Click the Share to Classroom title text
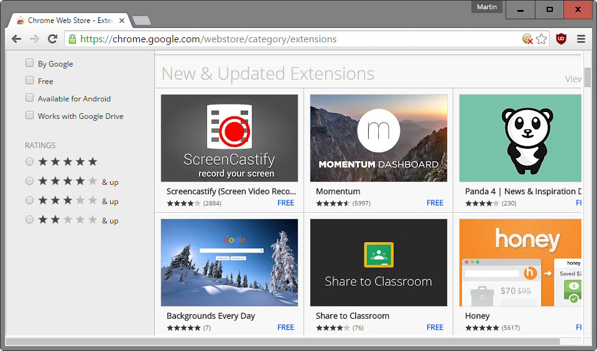 point(352,316)
